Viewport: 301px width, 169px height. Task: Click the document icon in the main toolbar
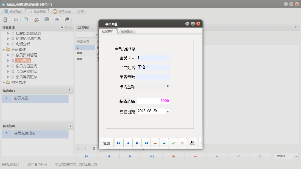pos(26,19)
